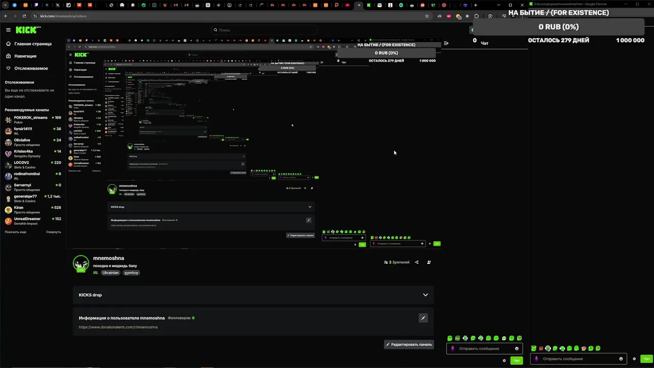Image resolution: width=654 pixels, height=368 pixels.
Task: Edit user info with pencil icon
Action: pos(423,318)
